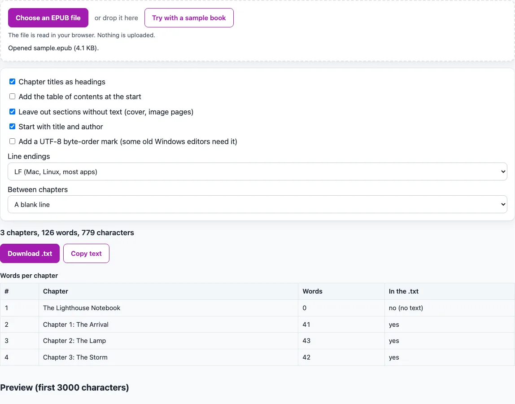Disable Start with title and author
Image resolution: width=515 pixels, height=404 pixels.
click(x=12, y=127)
